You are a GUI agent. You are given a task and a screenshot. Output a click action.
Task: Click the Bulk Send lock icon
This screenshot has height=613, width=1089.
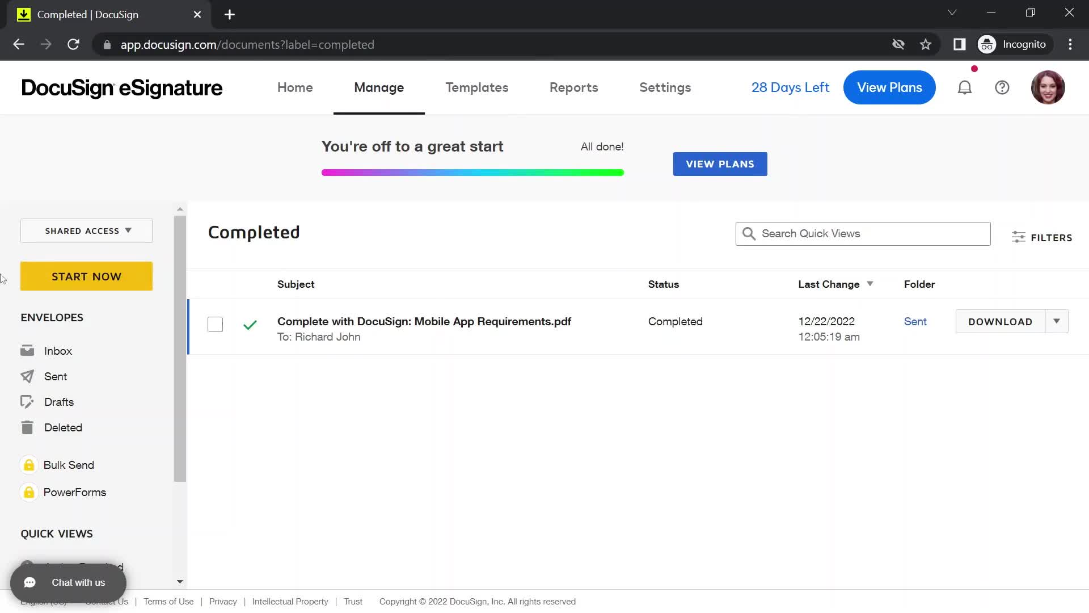point(28,465)
